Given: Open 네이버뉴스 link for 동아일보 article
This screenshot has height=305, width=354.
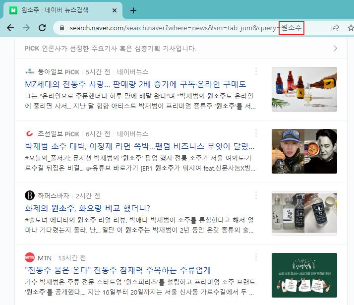Looking at the screenshot, I should pyautogui.click(x=132, y=72).
